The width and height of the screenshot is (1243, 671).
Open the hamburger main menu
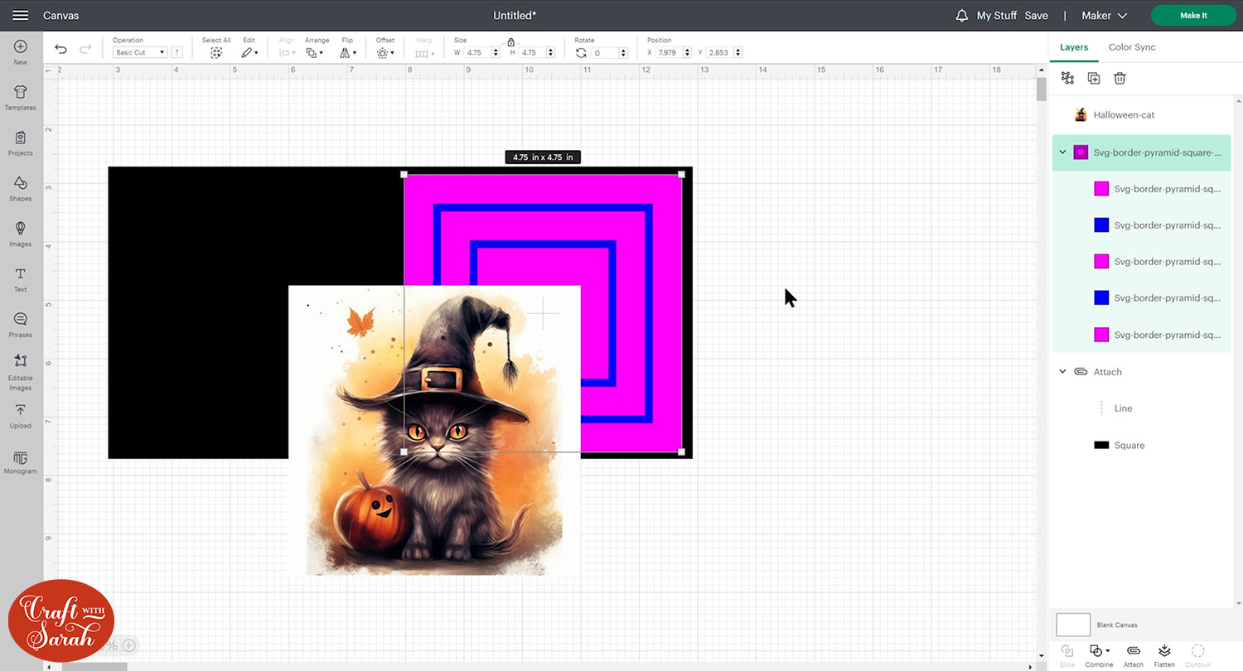click(21, 16)
